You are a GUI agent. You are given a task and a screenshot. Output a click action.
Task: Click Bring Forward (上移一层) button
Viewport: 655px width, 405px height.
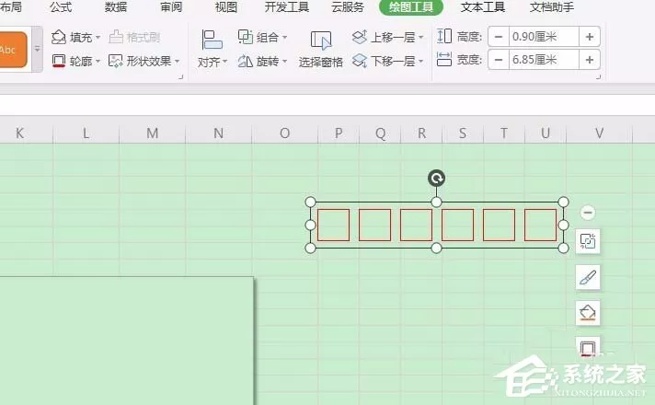(x=387, y=37)
